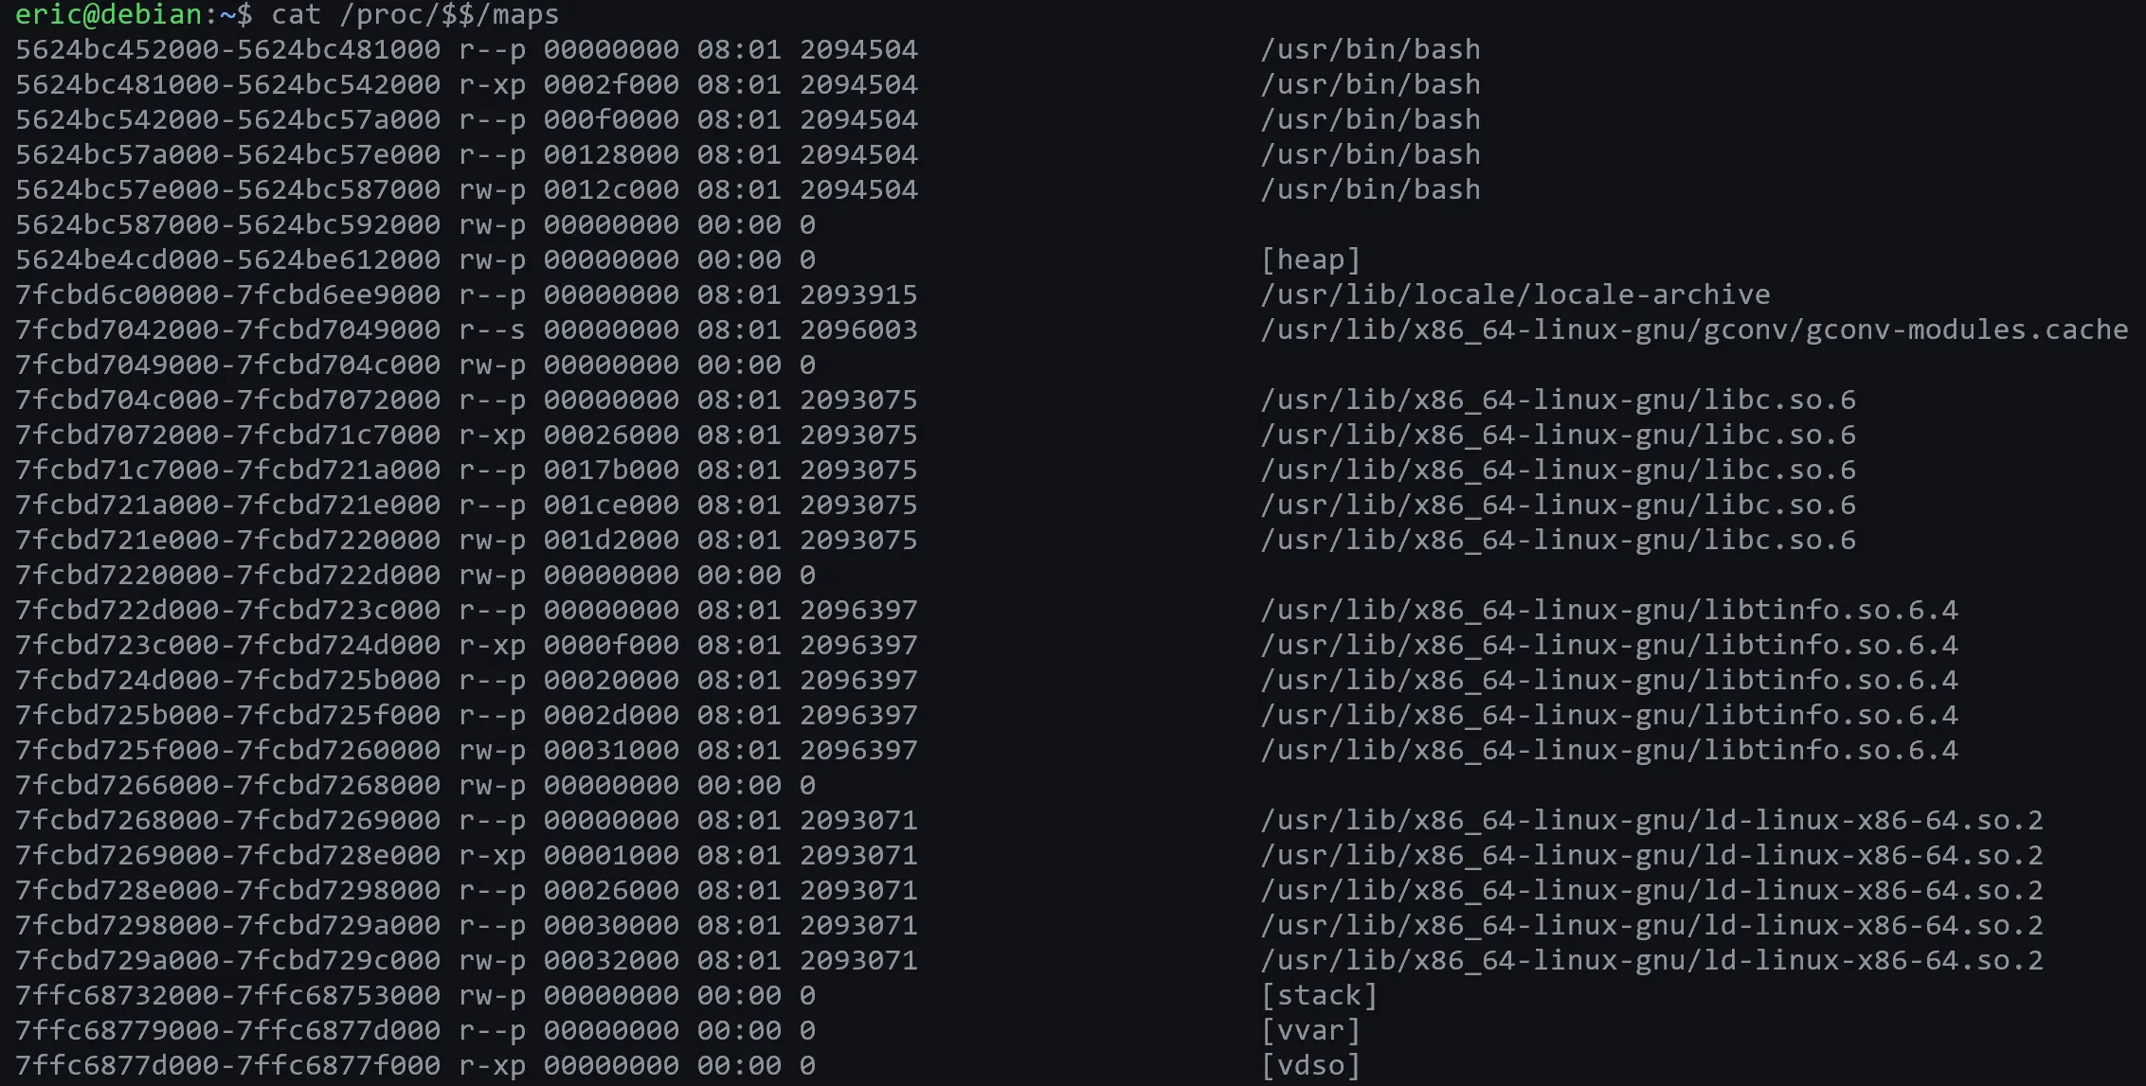
Task: Click the file offset 001d2000
Action: click(611, 540)
